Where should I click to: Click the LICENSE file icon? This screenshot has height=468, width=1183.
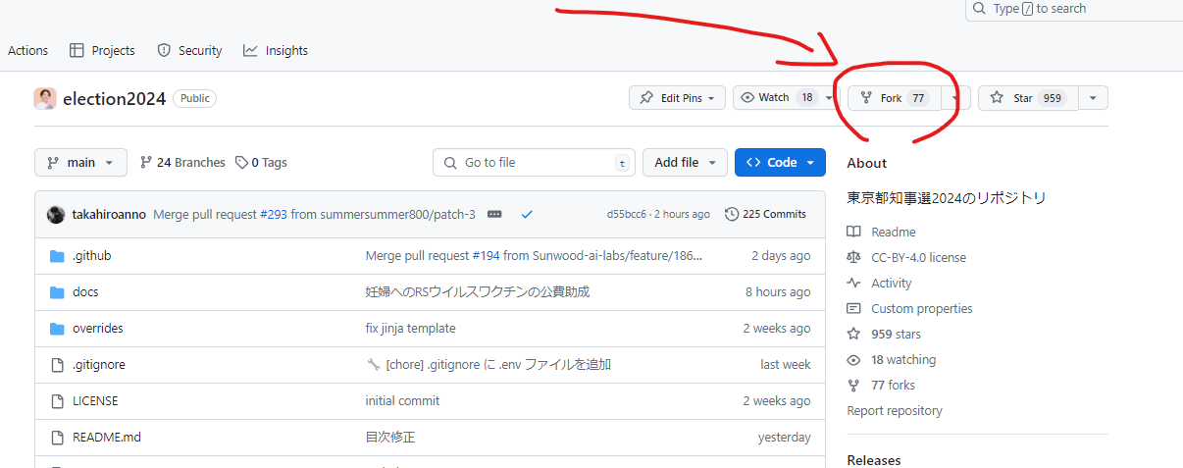56,401
